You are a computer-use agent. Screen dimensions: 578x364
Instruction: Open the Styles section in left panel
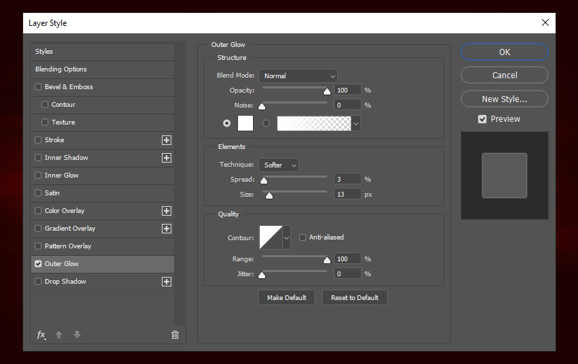(44, 52)
